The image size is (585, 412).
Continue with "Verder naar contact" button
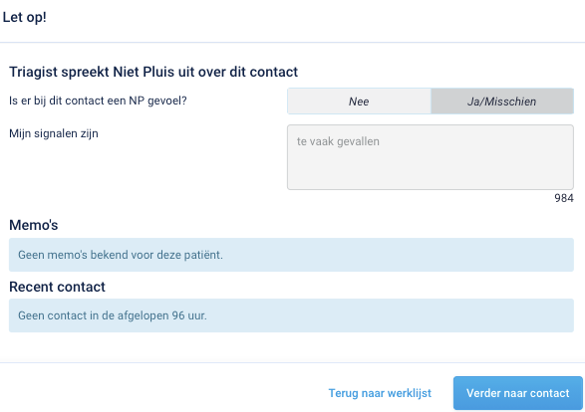[x=518, y=393]
